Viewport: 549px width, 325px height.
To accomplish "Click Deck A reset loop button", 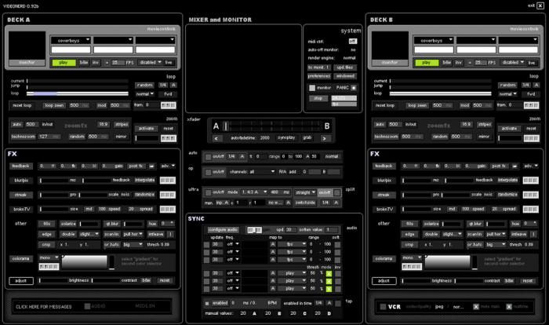I will click(x=22, y=105).
